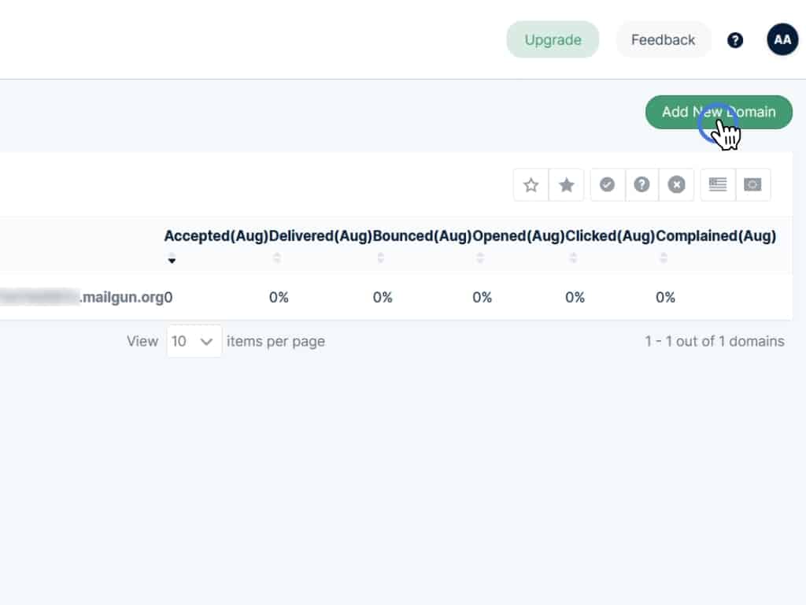Viewport: 806px width, 605px height.
Task: Sort by Bounced(Aug) column
Action: 381,258
